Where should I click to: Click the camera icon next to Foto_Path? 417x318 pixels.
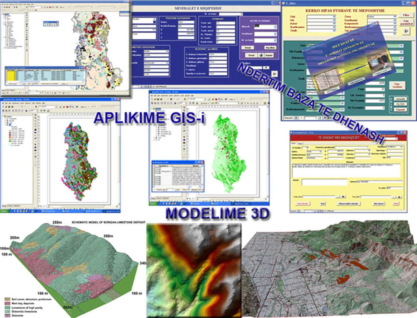[x=399, y=197]
